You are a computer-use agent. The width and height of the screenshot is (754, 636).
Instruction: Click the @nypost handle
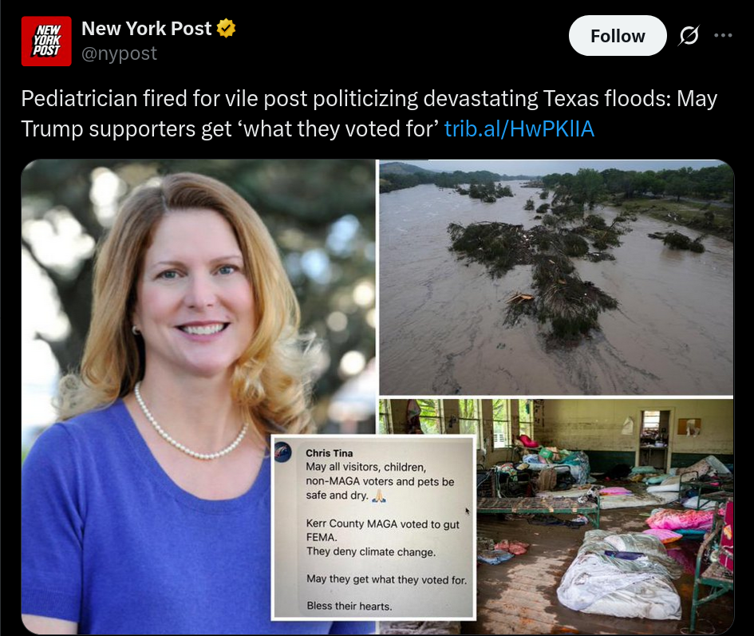pyautogui.click(x=119, y=53)
